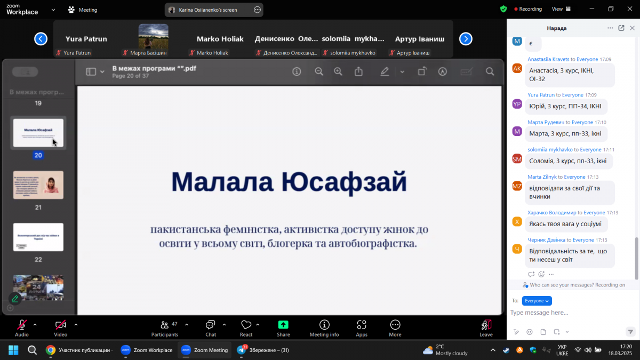Open the document Info icon in the PDF toolbar
640x360 pixels.
[297, 71]
